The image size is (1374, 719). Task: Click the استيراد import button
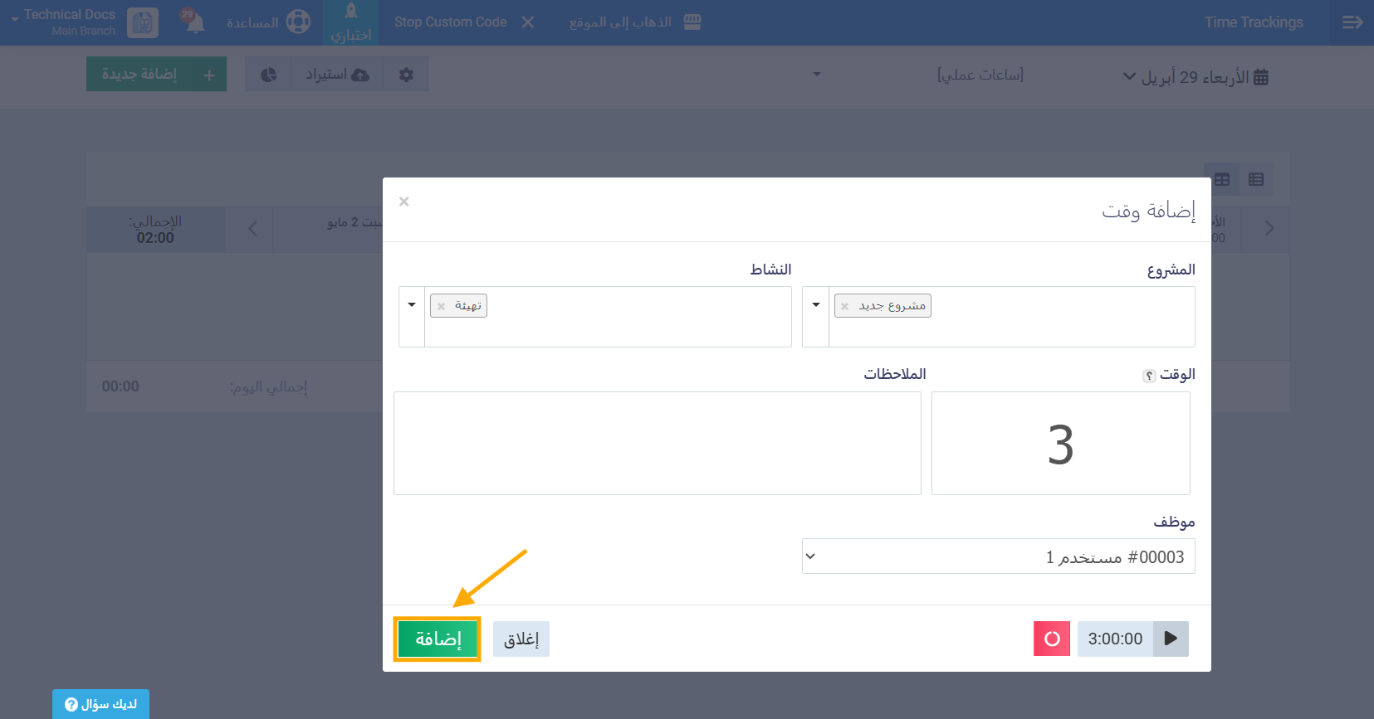pos(337,75)
